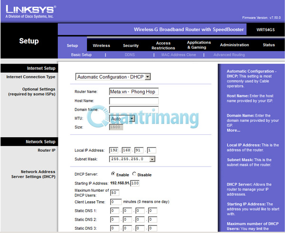285x233 pixels.
Task: Select DHCP Server Enable radio button
Action: point(113,174)
